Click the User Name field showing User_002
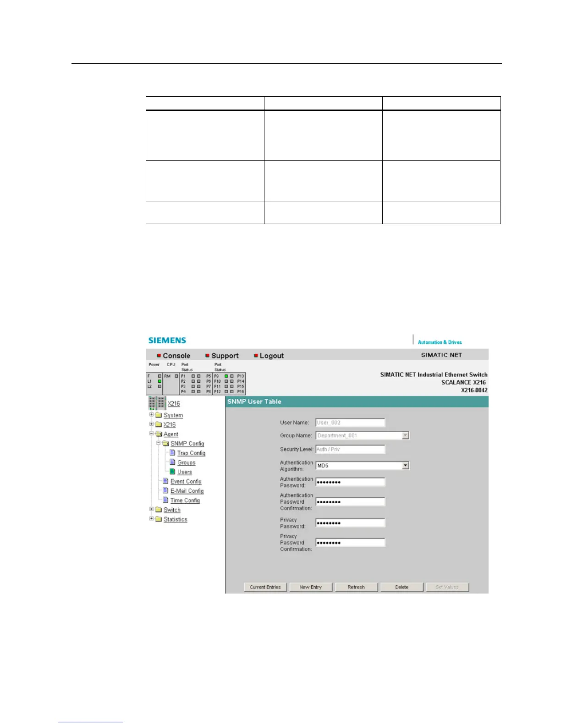 (x=350, y=423)
